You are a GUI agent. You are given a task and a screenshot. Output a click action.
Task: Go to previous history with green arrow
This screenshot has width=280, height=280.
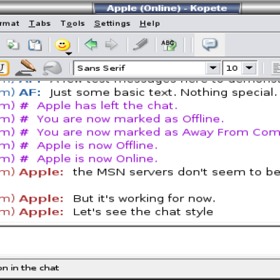coord(91,44)
